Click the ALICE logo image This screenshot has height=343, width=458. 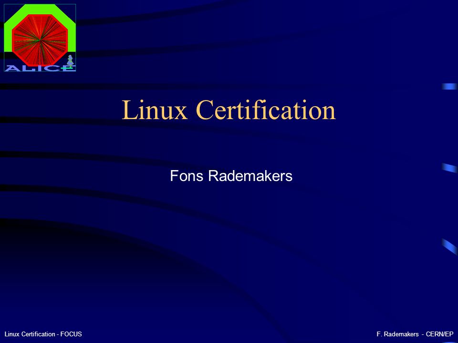40,38
